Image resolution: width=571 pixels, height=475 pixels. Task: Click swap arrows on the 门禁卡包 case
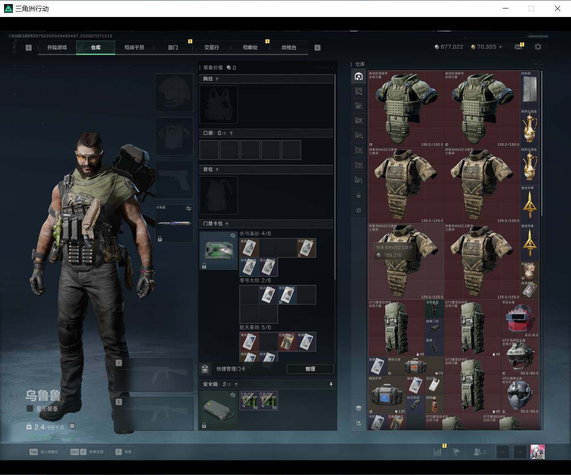point(232,235)
